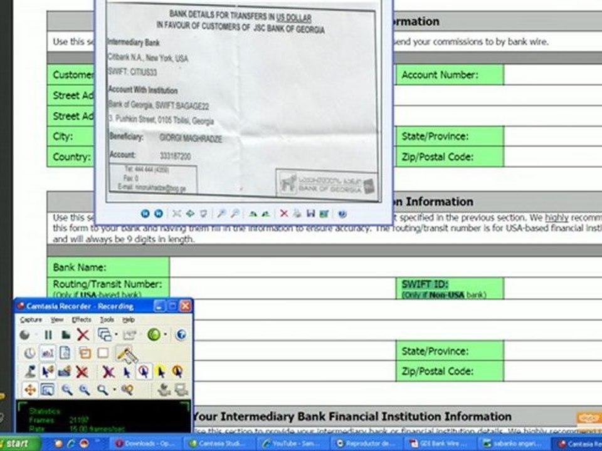Open Camtasia Recorder help icon

pyautogui.click(x=181, y=334)
